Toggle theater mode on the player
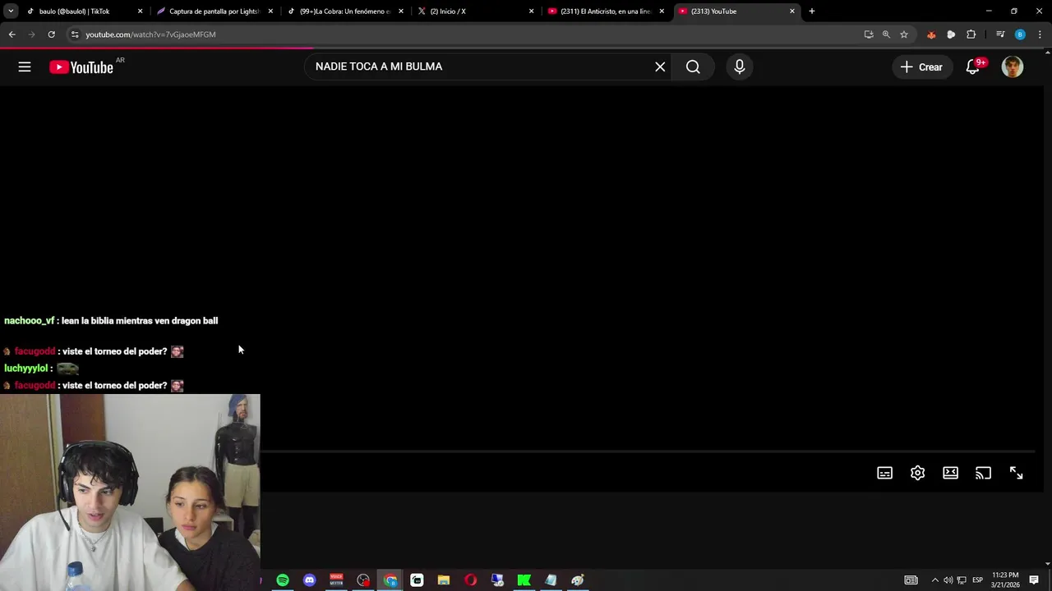1052x591 pixels. 951,473
